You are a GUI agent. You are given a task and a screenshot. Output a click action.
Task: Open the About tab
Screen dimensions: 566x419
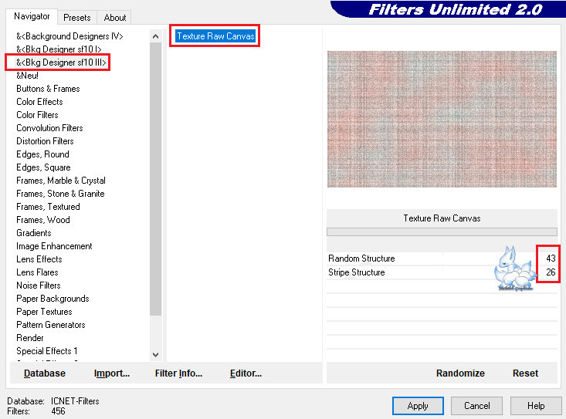point(115,17)
